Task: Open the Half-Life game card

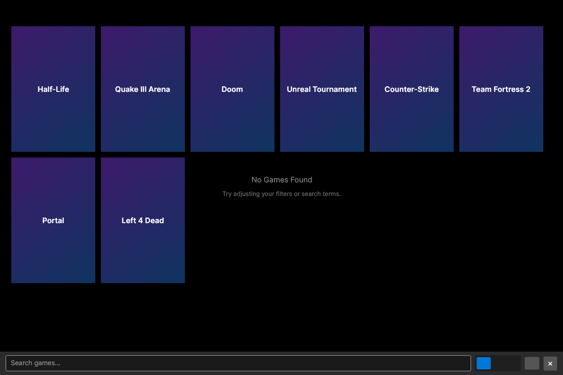Action: pos(53,89)
